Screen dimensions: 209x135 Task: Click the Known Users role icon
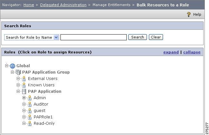tap(24, 85)
